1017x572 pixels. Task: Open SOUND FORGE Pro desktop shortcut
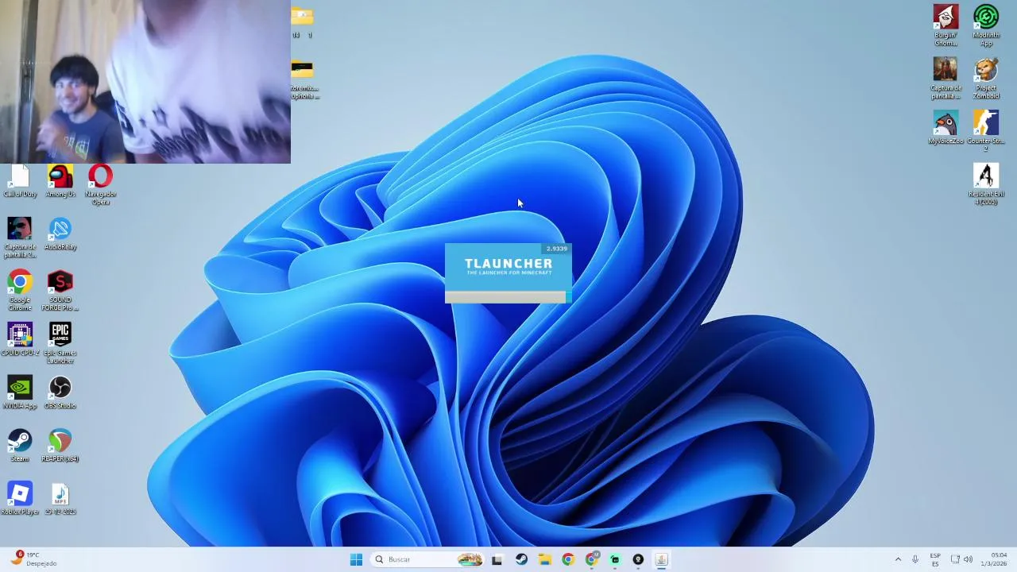pos(60,291)
